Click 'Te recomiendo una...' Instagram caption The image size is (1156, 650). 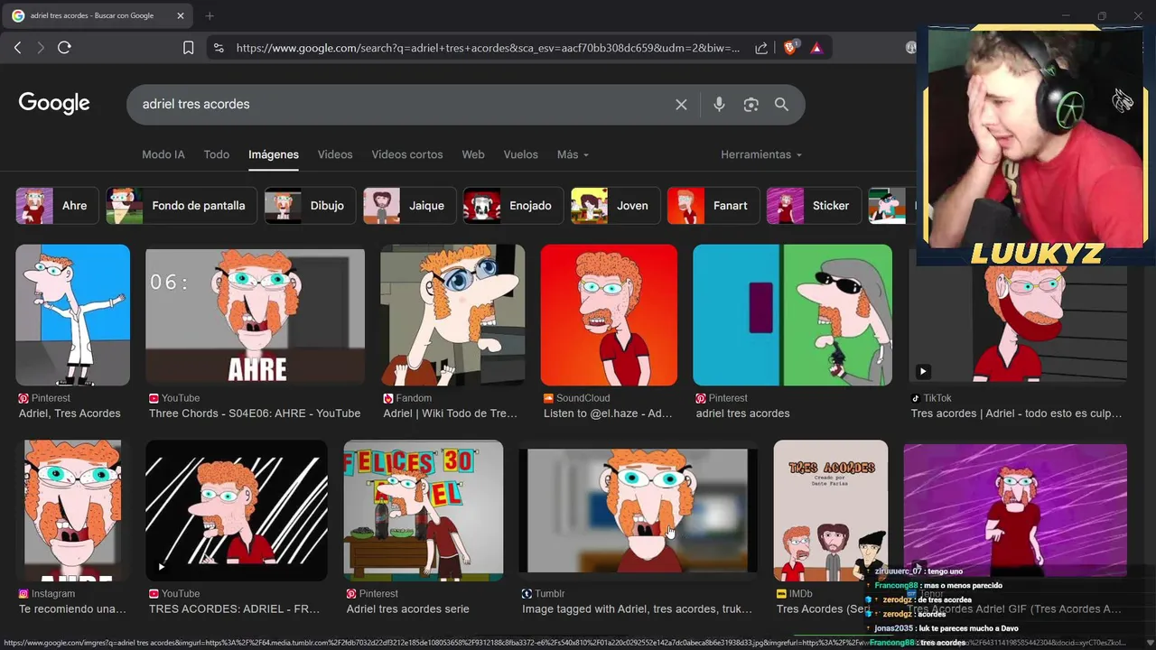tap(72, 609)
